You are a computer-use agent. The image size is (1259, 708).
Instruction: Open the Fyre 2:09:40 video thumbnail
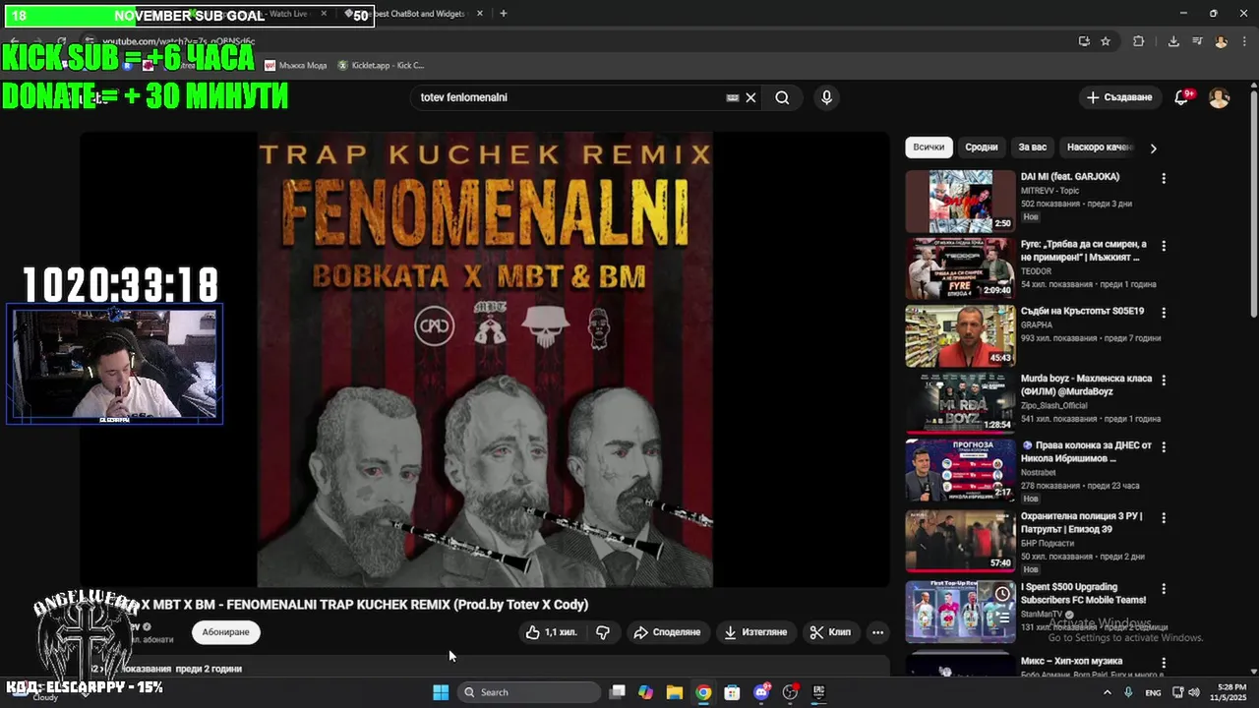(960, 268)
